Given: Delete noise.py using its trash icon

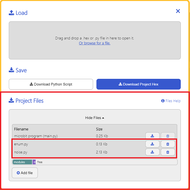Looking at the screenshot, I should [x=168, y=152].
